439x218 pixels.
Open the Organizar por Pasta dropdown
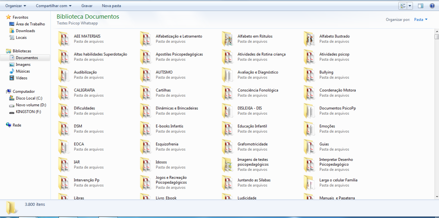[421, 20]
